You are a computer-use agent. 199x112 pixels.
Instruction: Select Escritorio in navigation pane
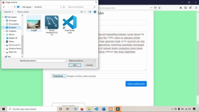[12, 28]
